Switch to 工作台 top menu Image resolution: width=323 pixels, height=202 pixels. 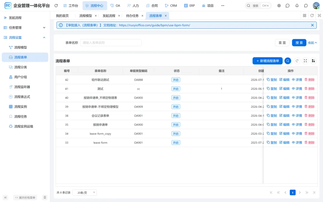[71, 6]
